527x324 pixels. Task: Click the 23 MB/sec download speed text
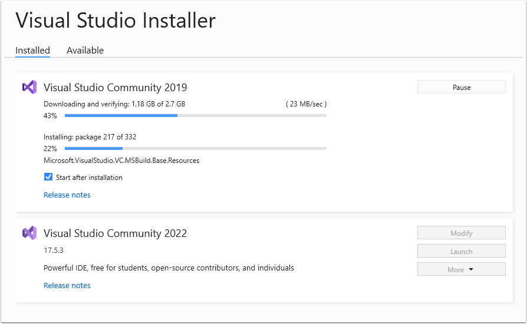pyautogui.click(x=306, y=104)
